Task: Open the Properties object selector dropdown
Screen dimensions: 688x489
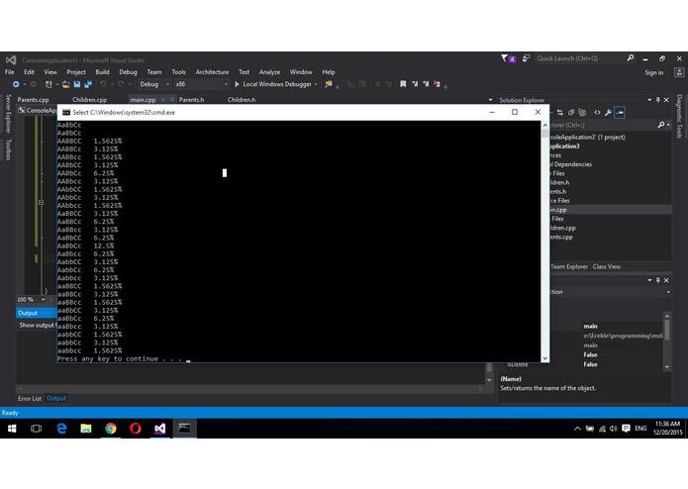Action: (x=668, y=292)
